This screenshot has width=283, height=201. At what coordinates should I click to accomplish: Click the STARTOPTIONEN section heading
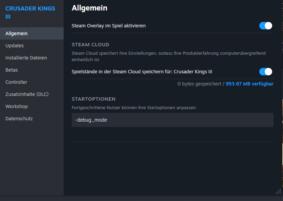pyautogui.click(x=93, y=99)
